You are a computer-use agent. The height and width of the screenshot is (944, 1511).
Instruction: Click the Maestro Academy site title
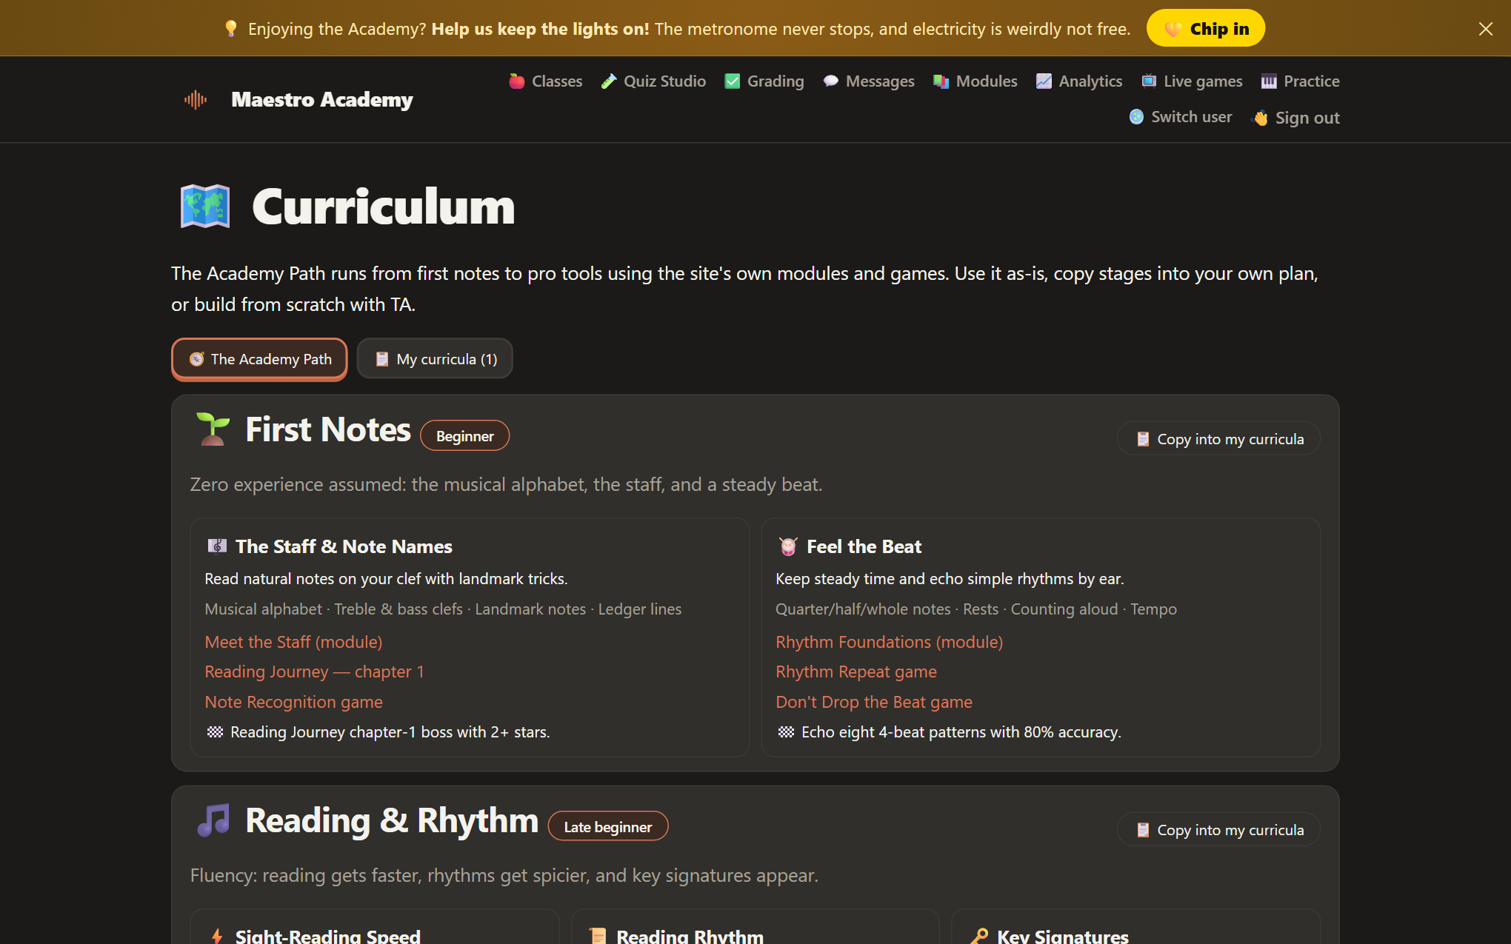pyautogui.click(x=321, y=99)
